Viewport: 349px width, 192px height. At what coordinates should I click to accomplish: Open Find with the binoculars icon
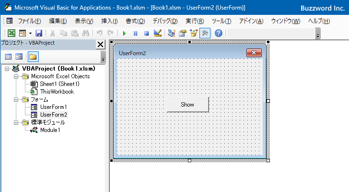(85, 33)
